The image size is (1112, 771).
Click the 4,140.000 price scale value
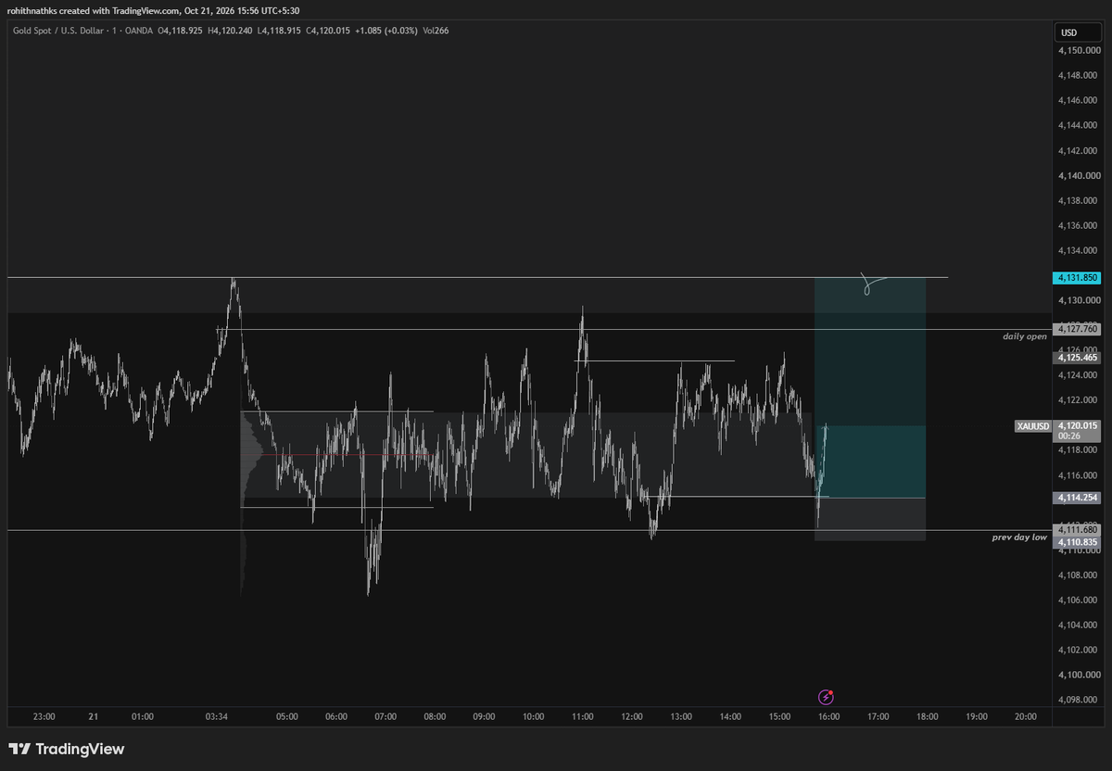coord(1079,175)
